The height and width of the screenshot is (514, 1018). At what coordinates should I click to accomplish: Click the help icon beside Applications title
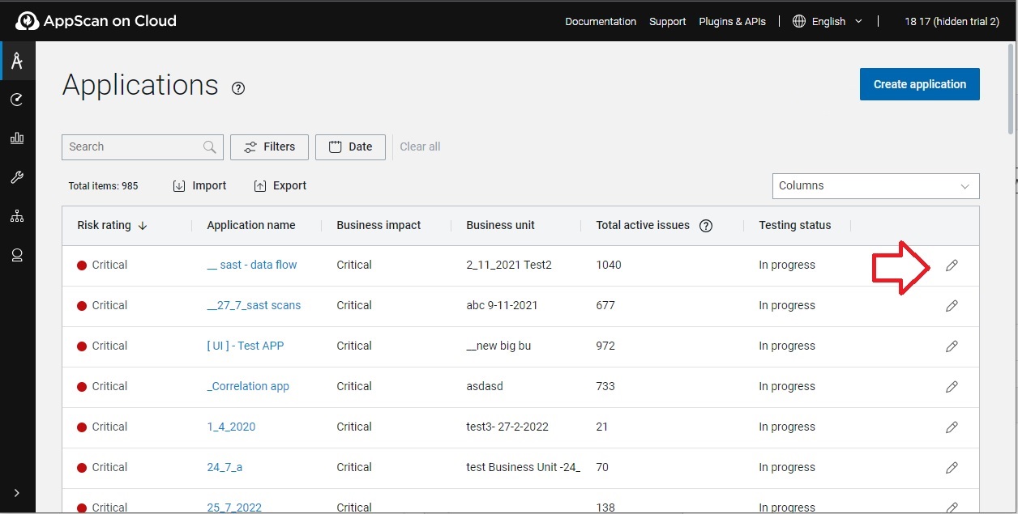coord(237,88)
